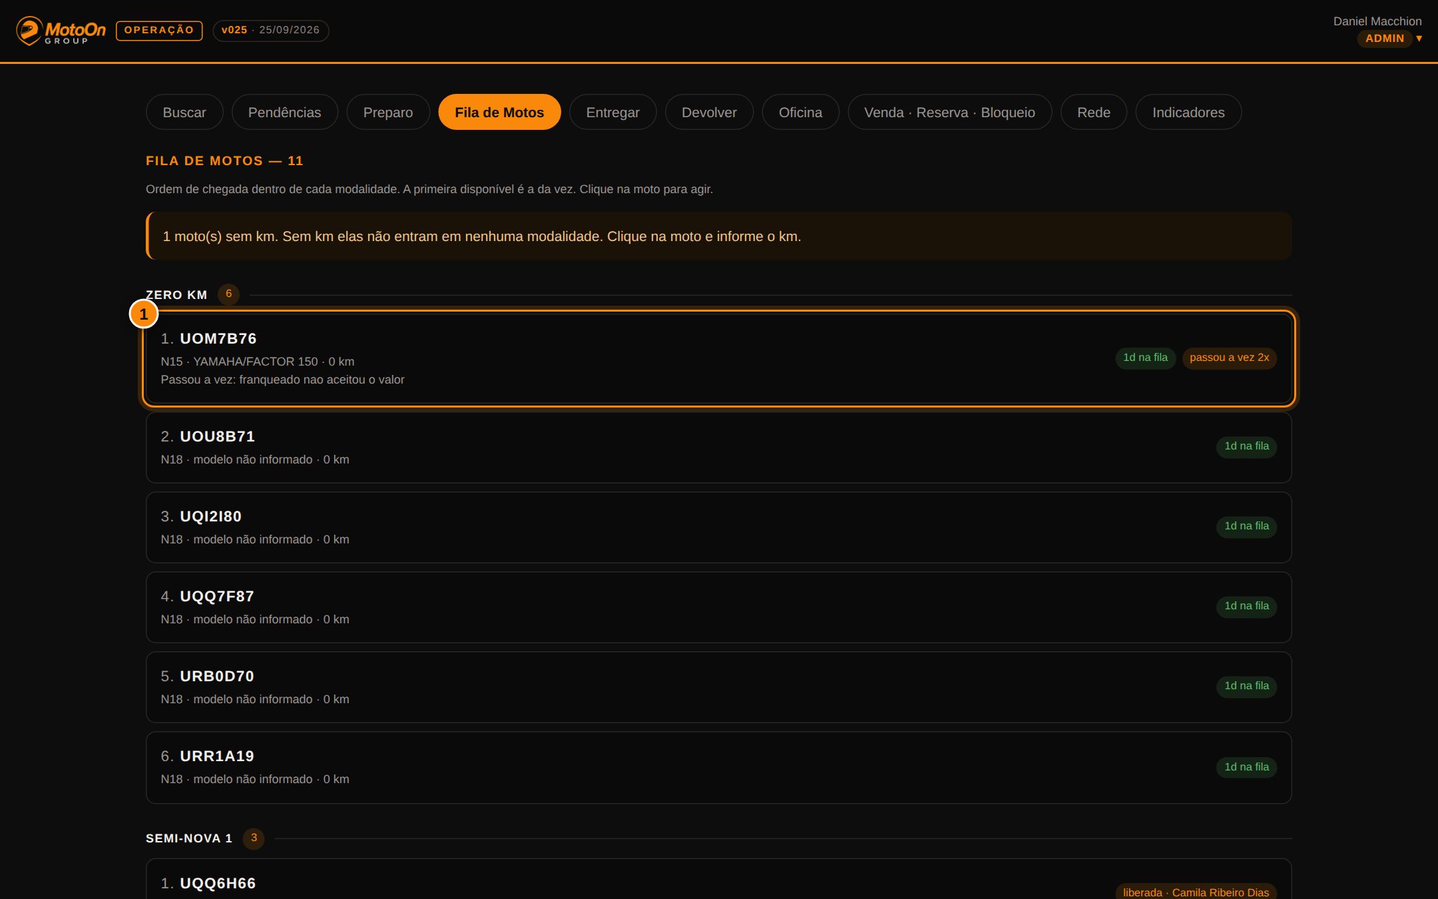The width and height of the screenshot is (1438, 899).
Task: Click the 'moto(s) sem km' warning banner
Action: [718, 236]
